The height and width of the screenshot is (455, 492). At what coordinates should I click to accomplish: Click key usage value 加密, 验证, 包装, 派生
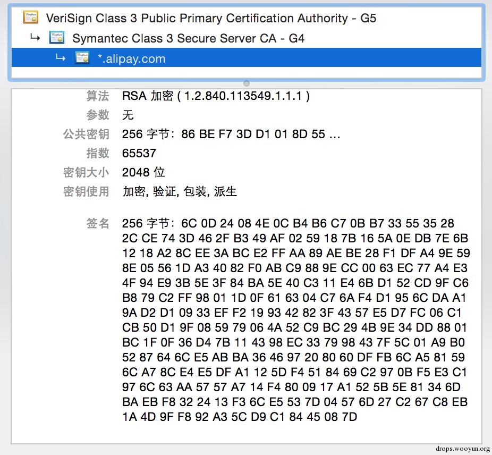pyautogui.click(x=180, y=191)
